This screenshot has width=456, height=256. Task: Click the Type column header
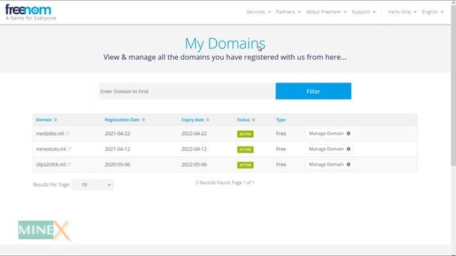point(281,120)
